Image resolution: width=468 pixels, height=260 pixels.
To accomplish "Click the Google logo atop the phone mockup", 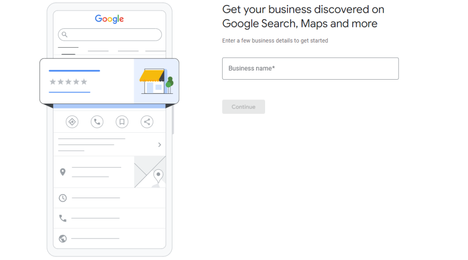I will point(109,19).
